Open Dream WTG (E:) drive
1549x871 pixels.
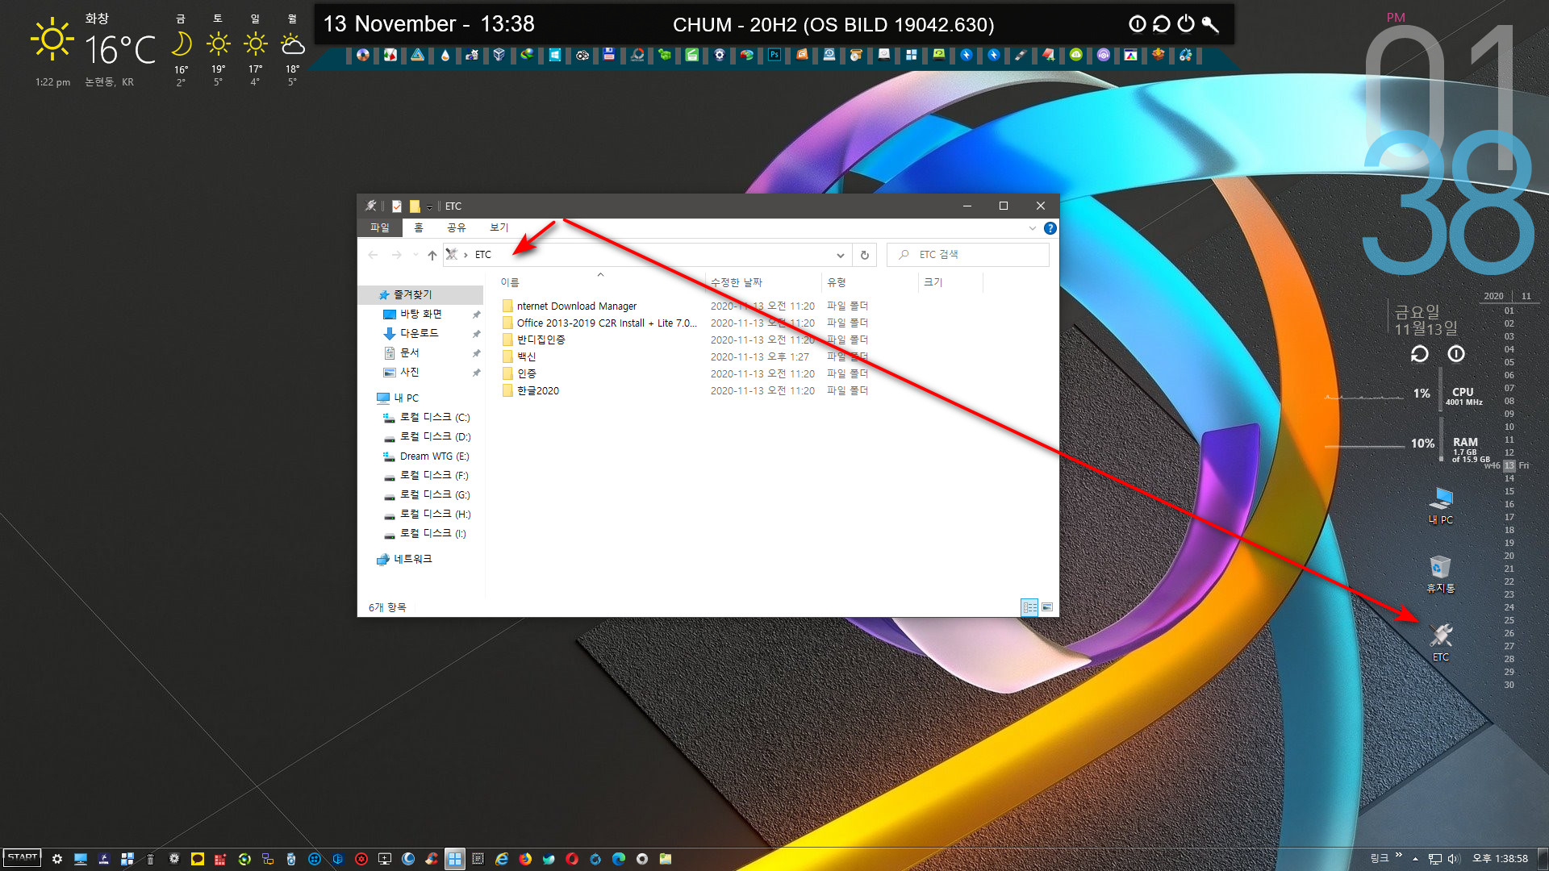click(x=434, y=456)
